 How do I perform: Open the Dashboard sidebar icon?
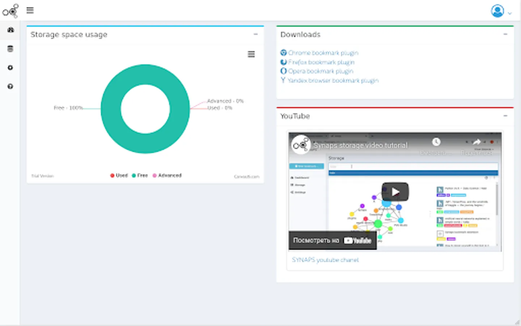(10, 30)
